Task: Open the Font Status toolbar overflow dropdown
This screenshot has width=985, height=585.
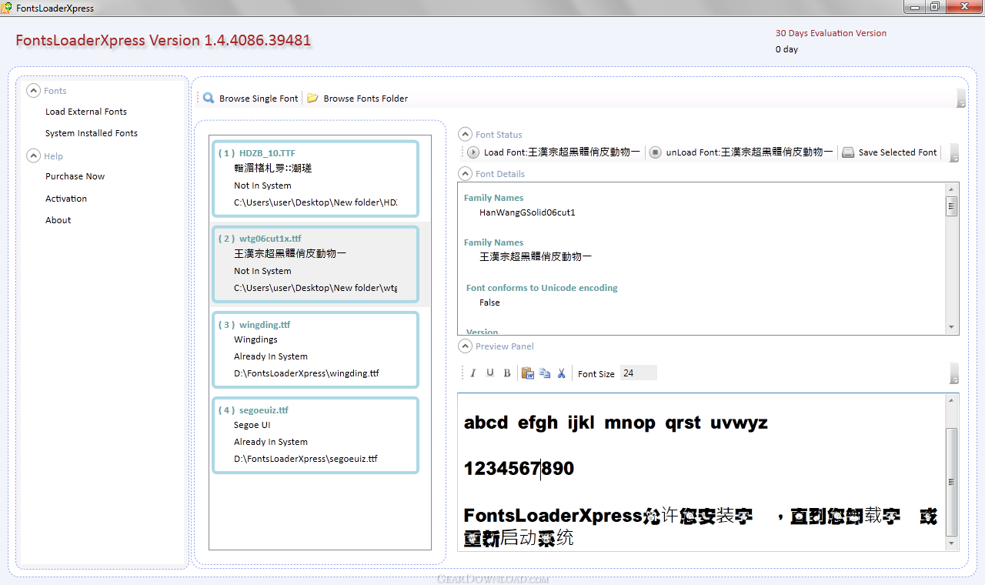Action: pos(954,152)
